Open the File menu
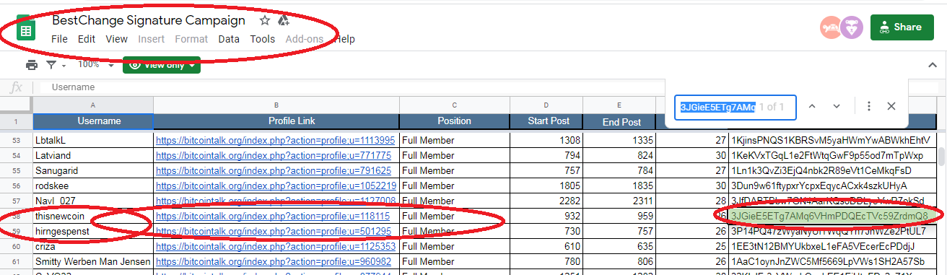This screenshot has width=947, height=275. click(x=59, y=39)
